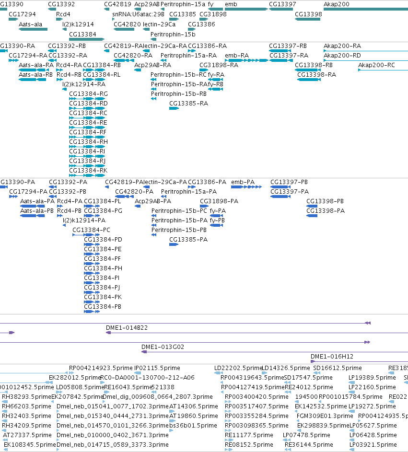Open the RC0-DA0001-130700-212-A06 EST label

click(147, 378)
